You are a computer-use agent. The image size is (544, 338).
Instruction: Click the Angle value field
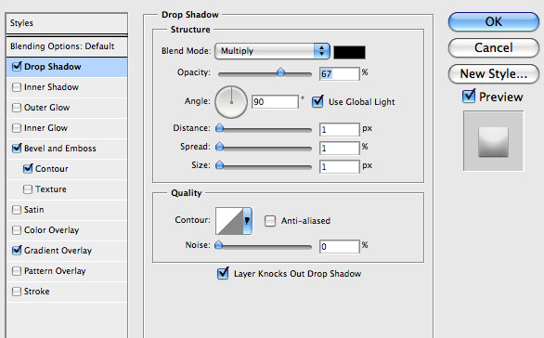click(275, 102)
